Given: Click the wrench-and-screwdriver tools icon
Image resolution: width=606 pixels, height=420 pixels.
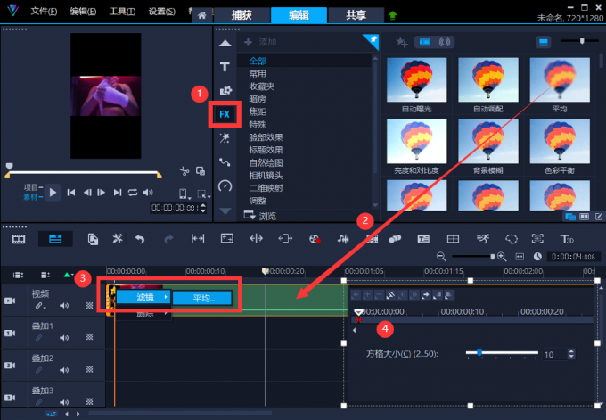Looking at the screenshot, I should (x=118, y=239).
